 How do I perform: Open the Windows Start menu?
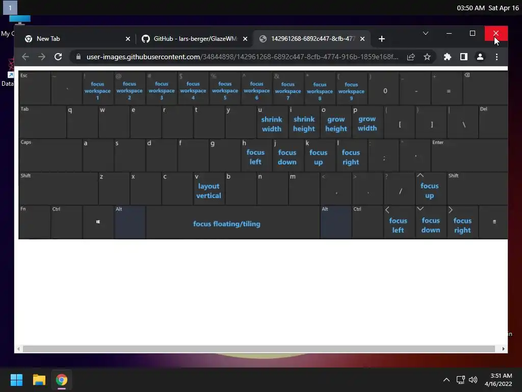tap(16, 380)
